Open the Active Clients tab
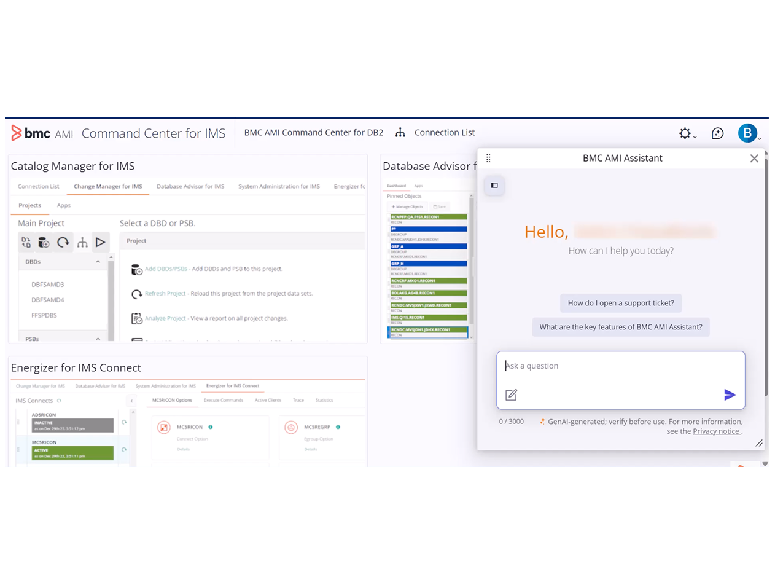Image resolution: width=775 pixels, height=585 pixels. pos(268,401)
